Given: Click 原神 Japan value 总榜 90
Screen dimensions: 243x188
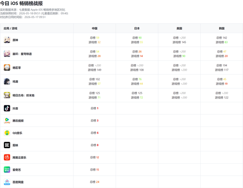Looking at the screenshot, I should (137, 38).
